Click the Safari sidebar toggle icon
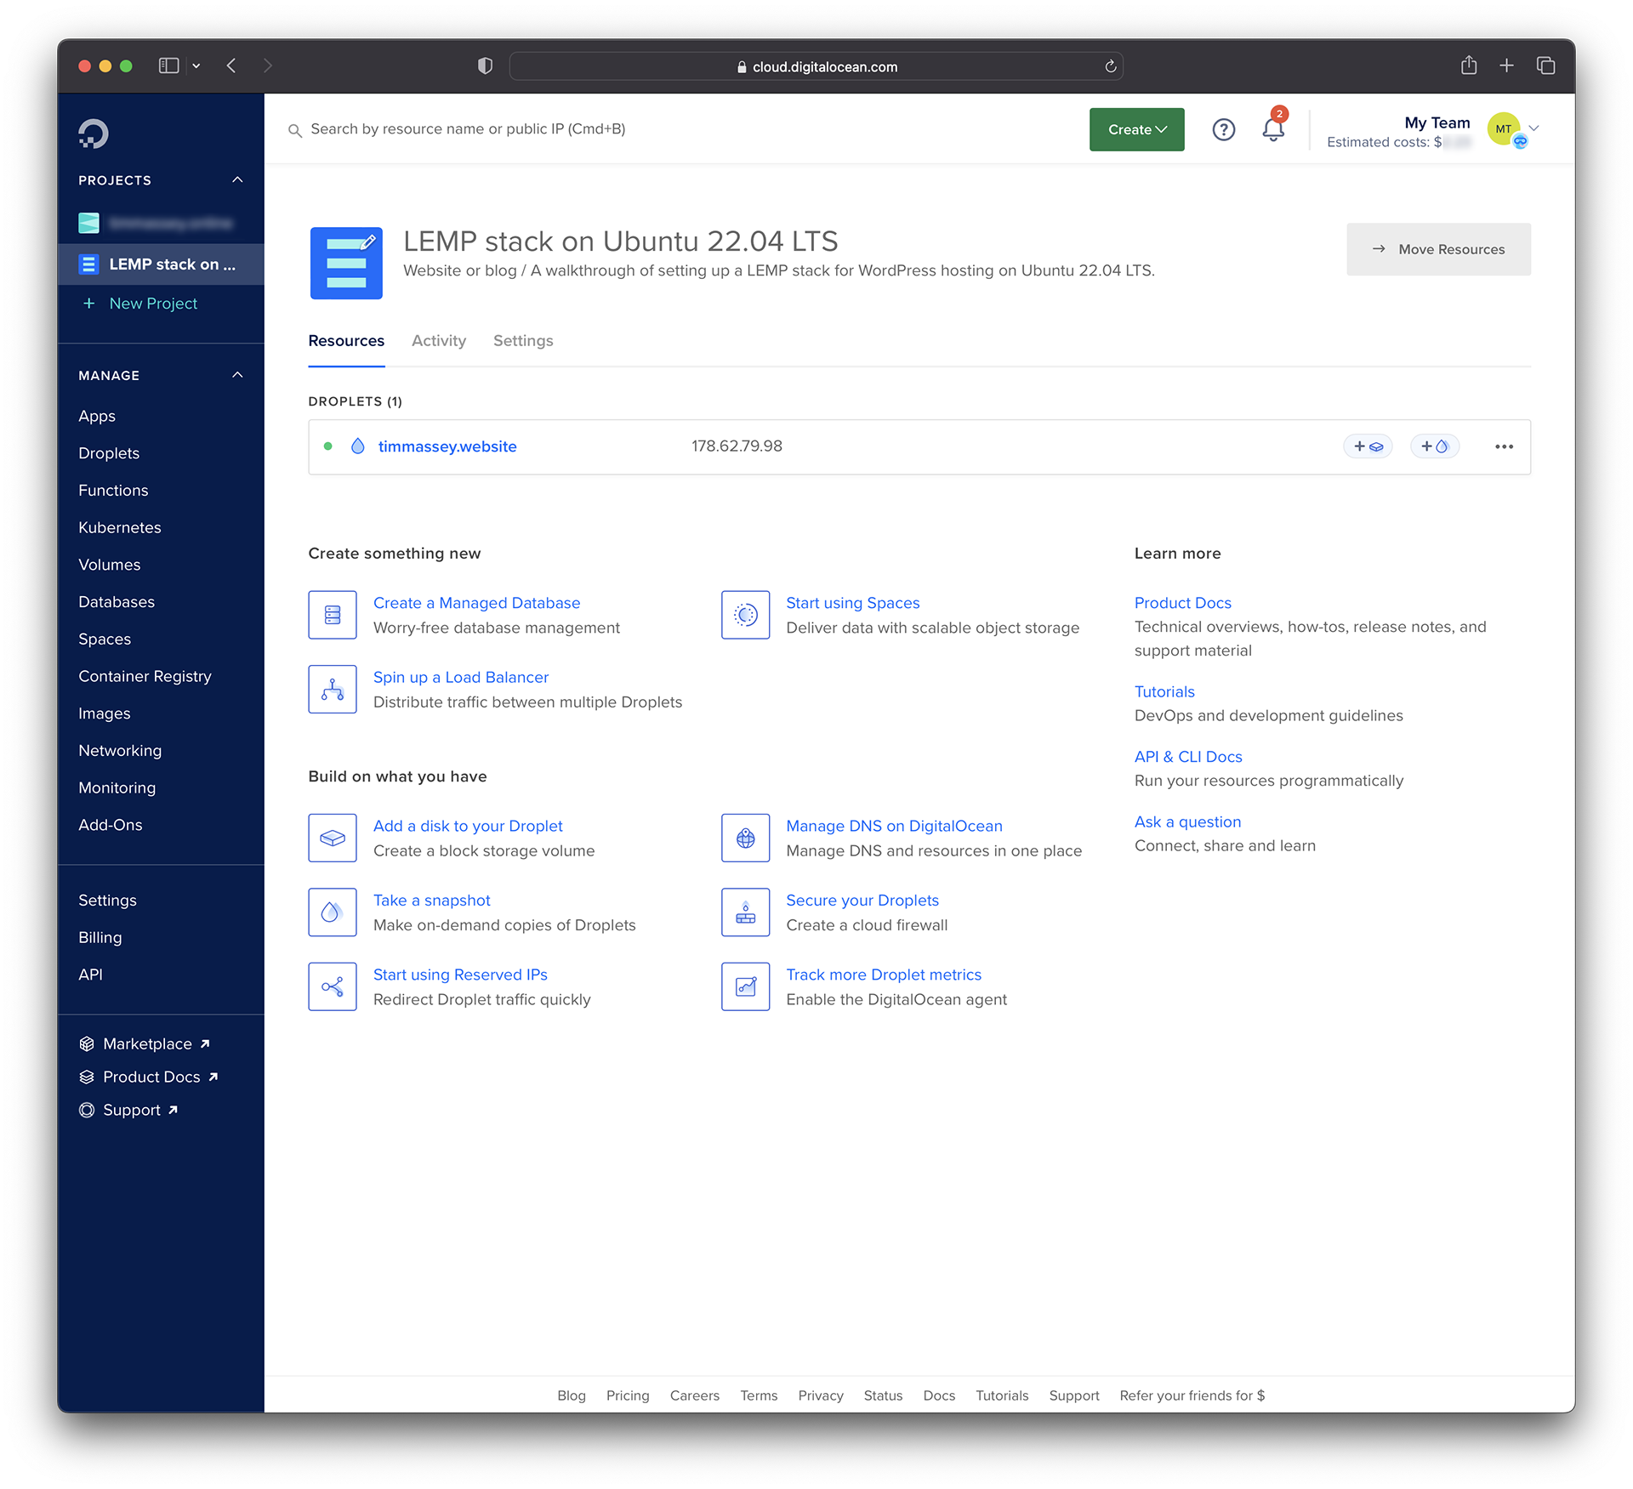The image size is (1633, 1489). 169,65
